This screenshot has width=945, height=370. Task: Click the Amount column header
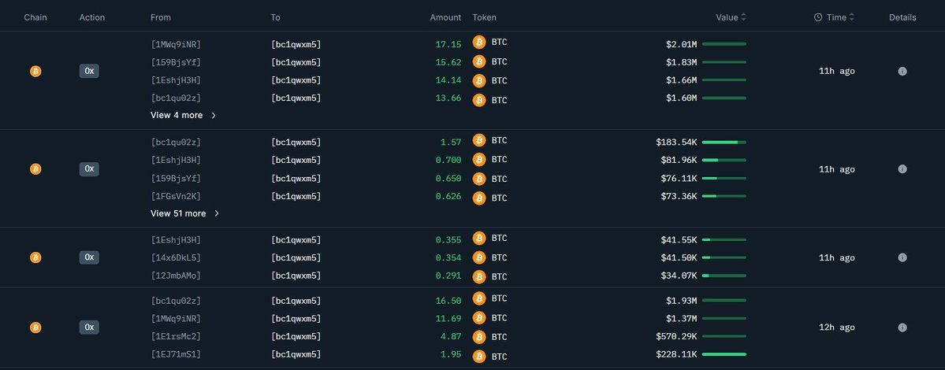pos(445,17)
